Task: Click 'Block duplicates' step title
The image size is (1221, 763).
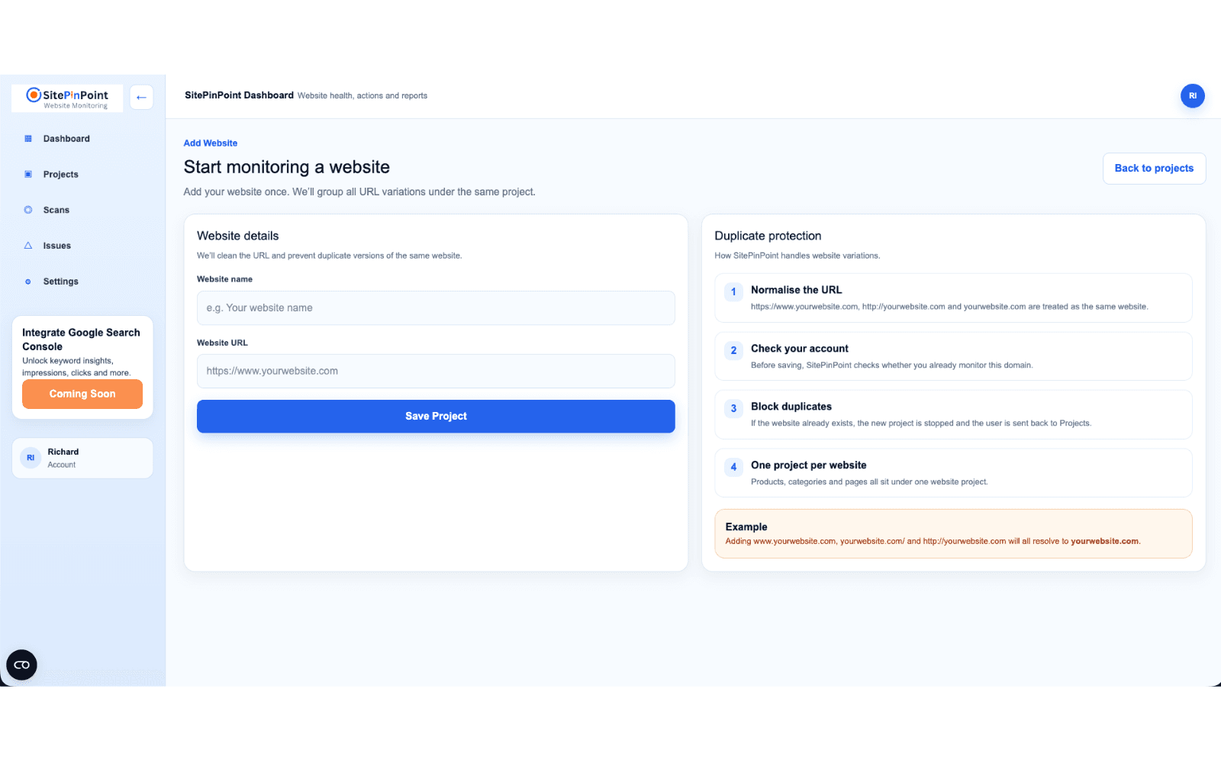Action: click(x=791, y=407)
